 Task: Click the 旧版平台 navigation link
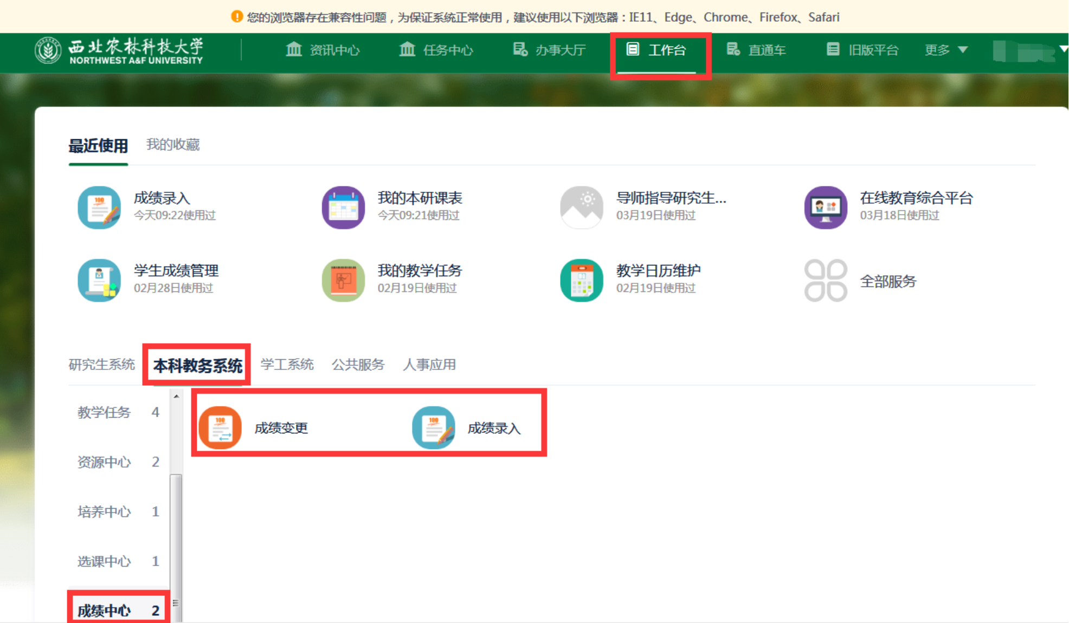(x=862, y=50)
